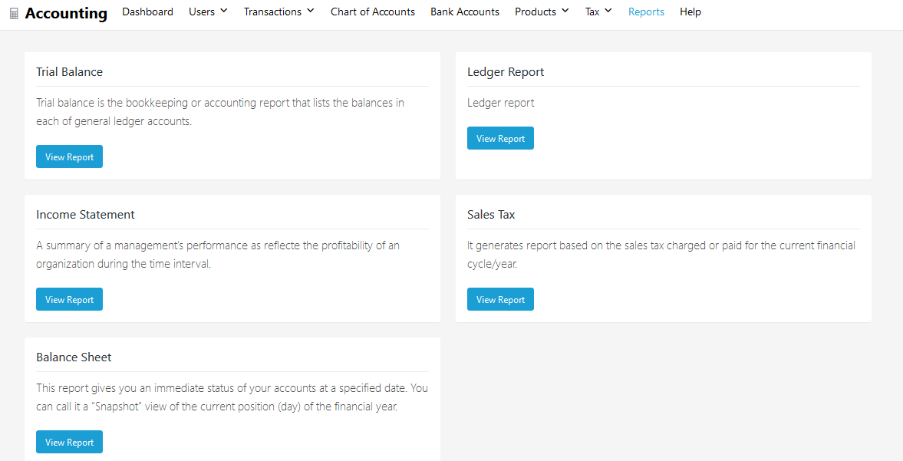Image resolution: width=903 pixels, height=461 pixels.
Task: Click the Trial Balance card heading
Action: point(69,71)
